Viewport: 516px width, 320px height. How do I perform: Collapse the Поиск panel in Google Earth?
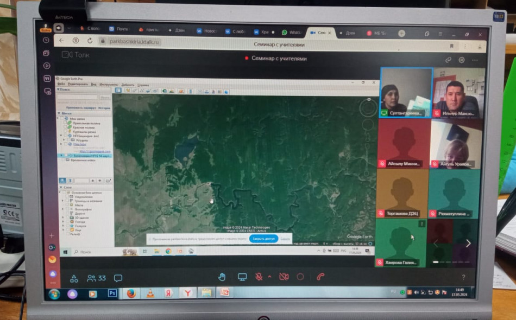[x=58, y=89]
